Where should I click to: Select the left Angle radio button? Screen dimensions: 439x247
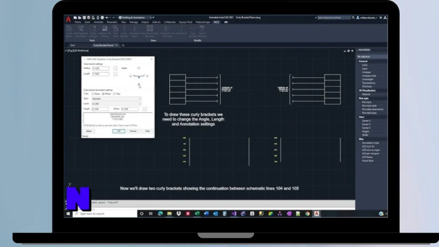click(x=130, y=76)
